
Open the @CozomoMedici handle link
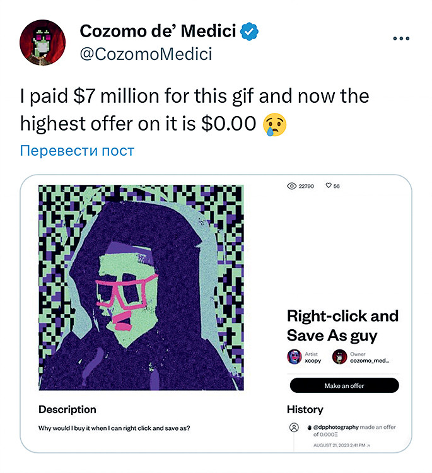point(146,54)
